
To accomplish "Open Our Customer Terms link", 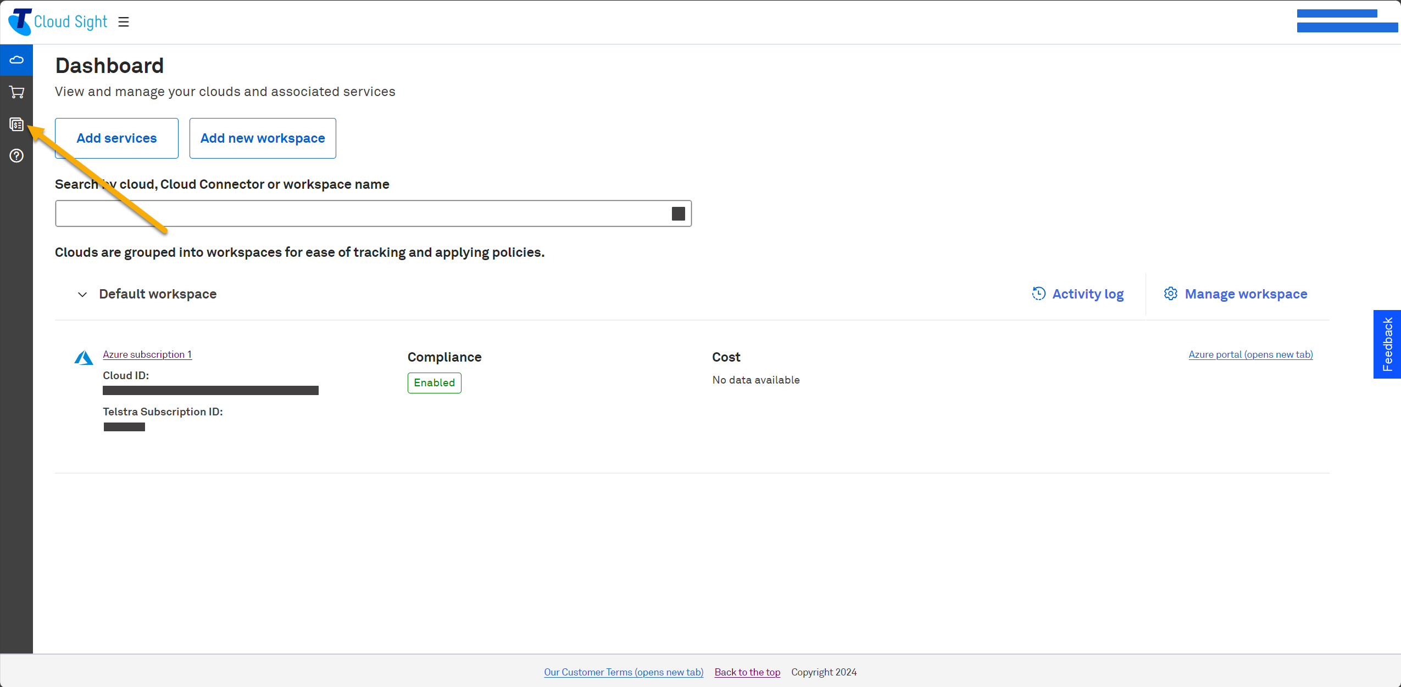I will 624,672.
